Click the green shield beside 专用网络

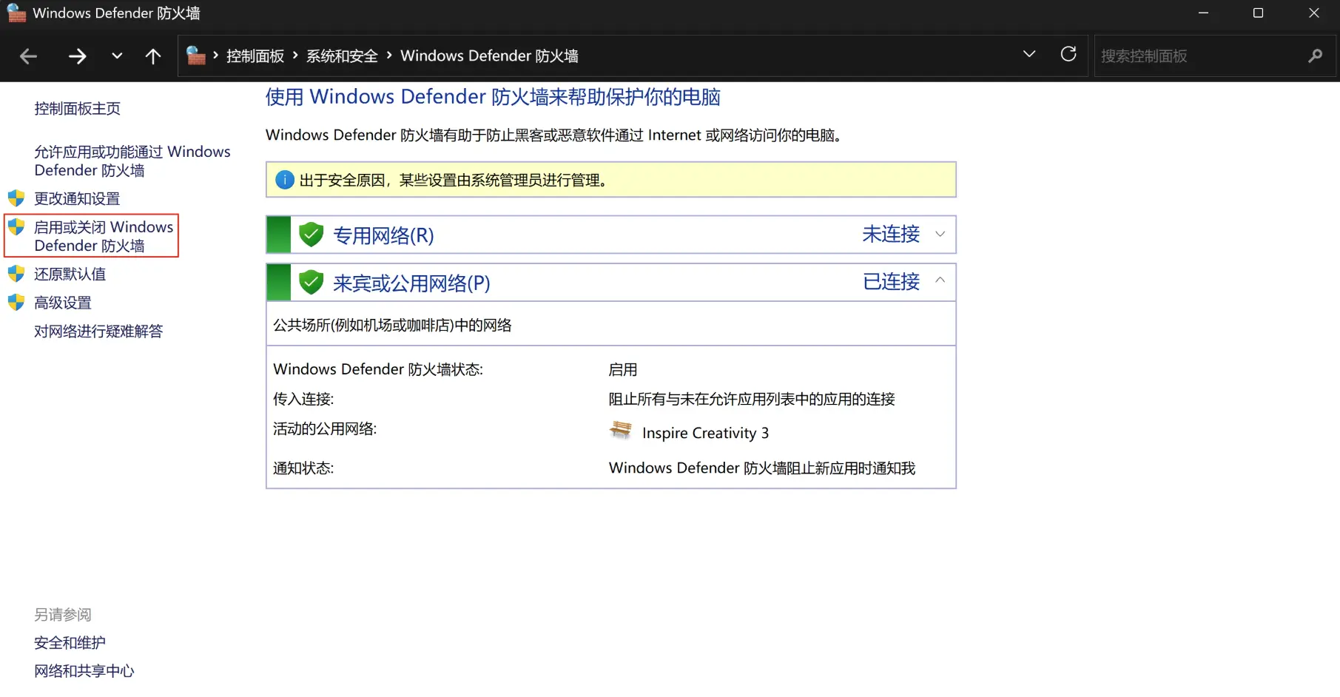tap(312, 235)
